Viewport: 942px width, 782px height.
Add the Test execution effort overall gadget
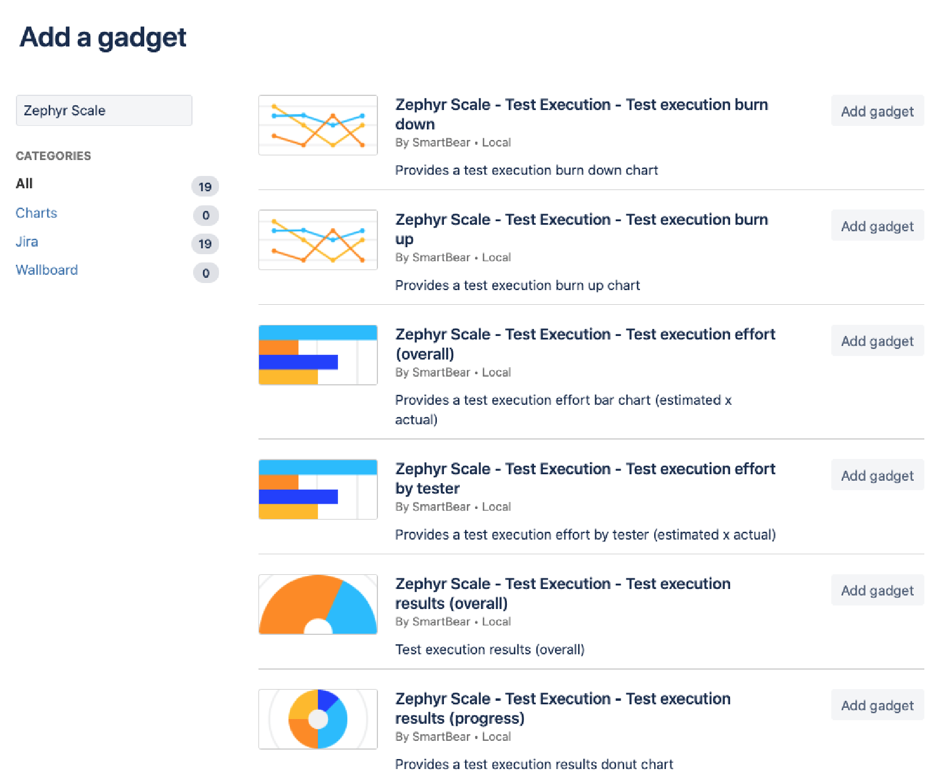point(877,340)
